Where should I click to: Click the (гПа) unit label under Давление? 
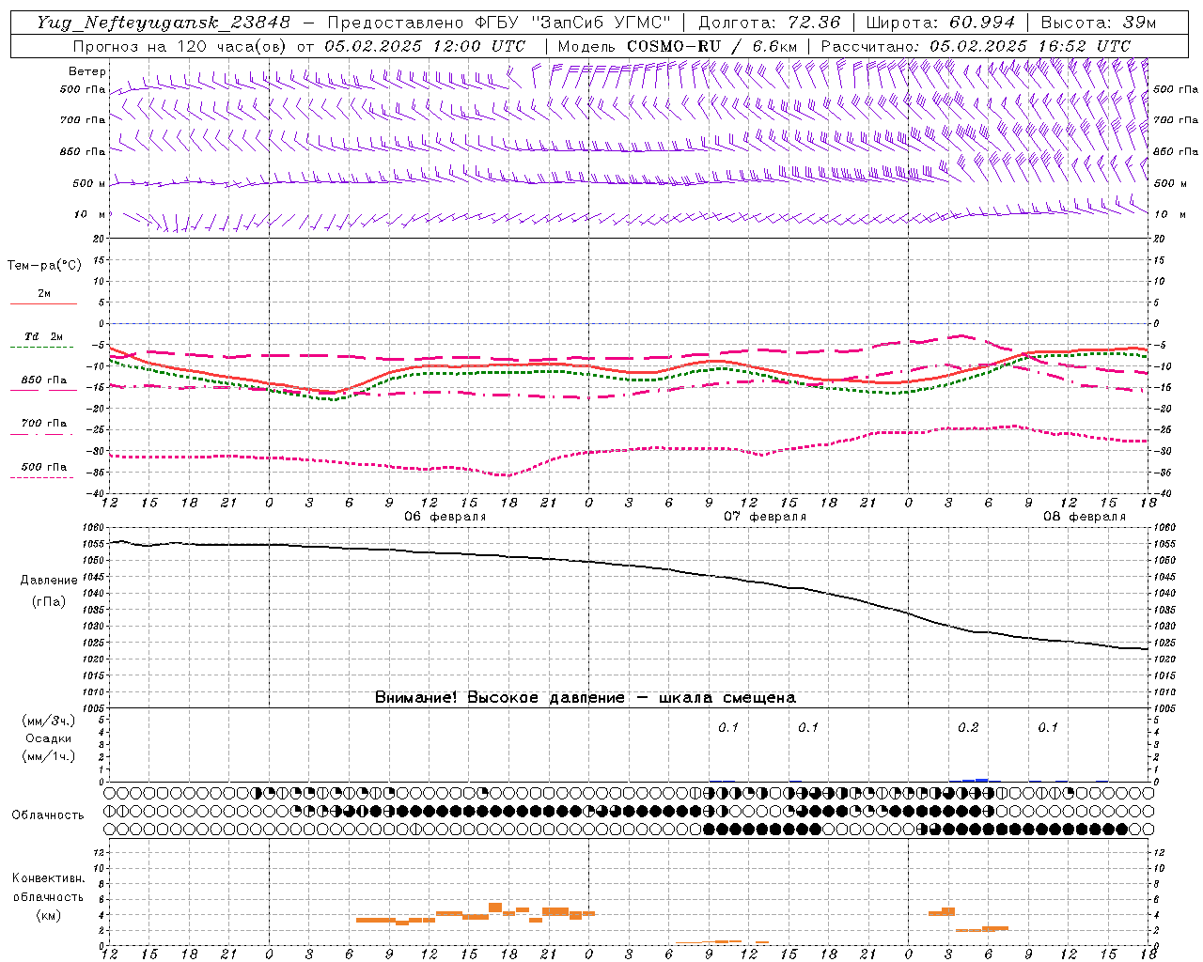pos(49,601)
